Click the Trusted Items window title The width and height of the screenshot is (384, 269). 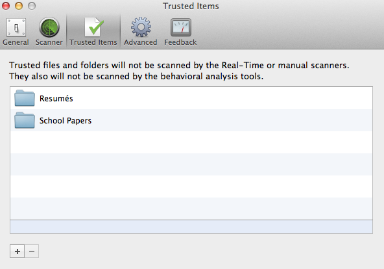pyautogui.click(x=191, y=6)
